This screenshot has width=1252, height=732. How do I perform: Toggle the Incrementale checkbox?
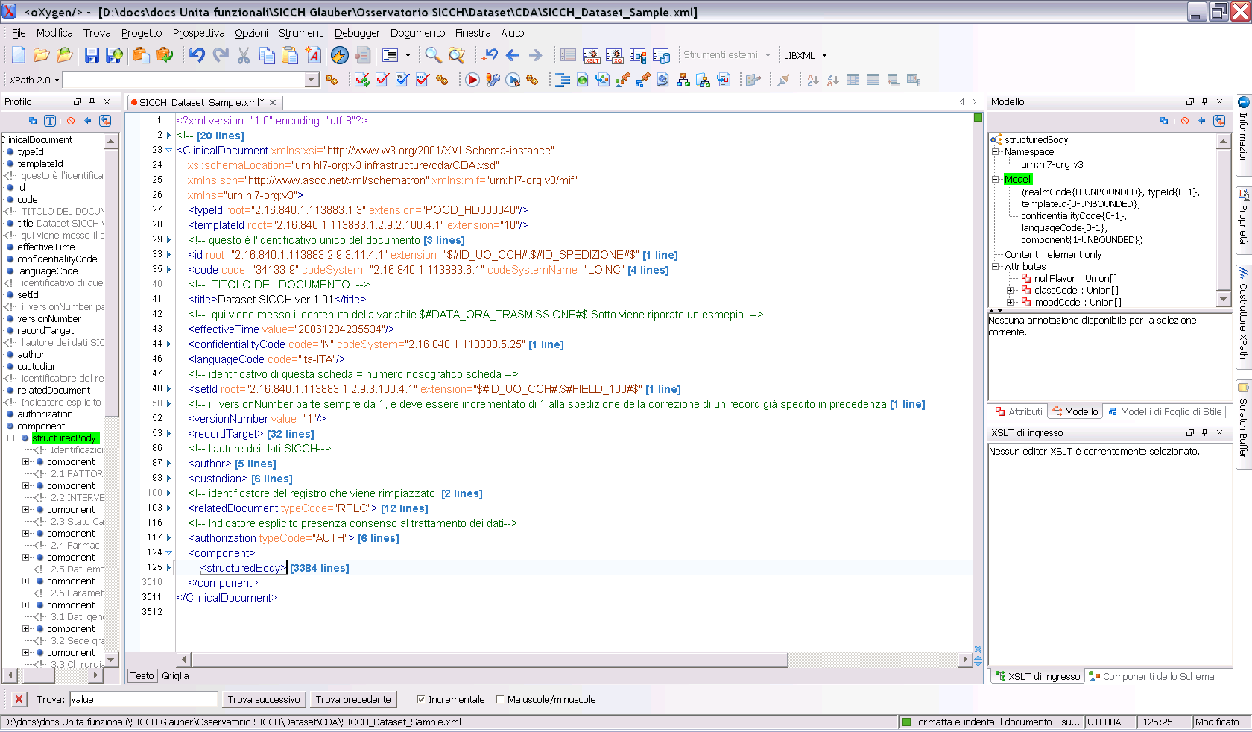coord(420,699)
